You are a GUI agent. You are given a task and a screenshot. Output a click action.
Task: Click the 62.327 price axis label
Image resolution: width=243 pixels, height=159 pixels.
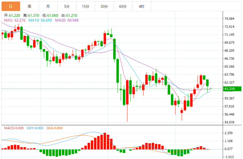tap(229, 82)
